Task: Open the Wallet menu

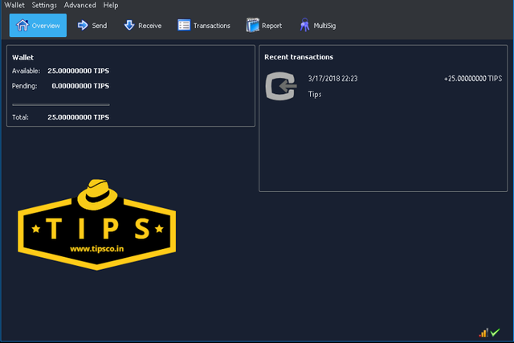Action: point(14,6)
